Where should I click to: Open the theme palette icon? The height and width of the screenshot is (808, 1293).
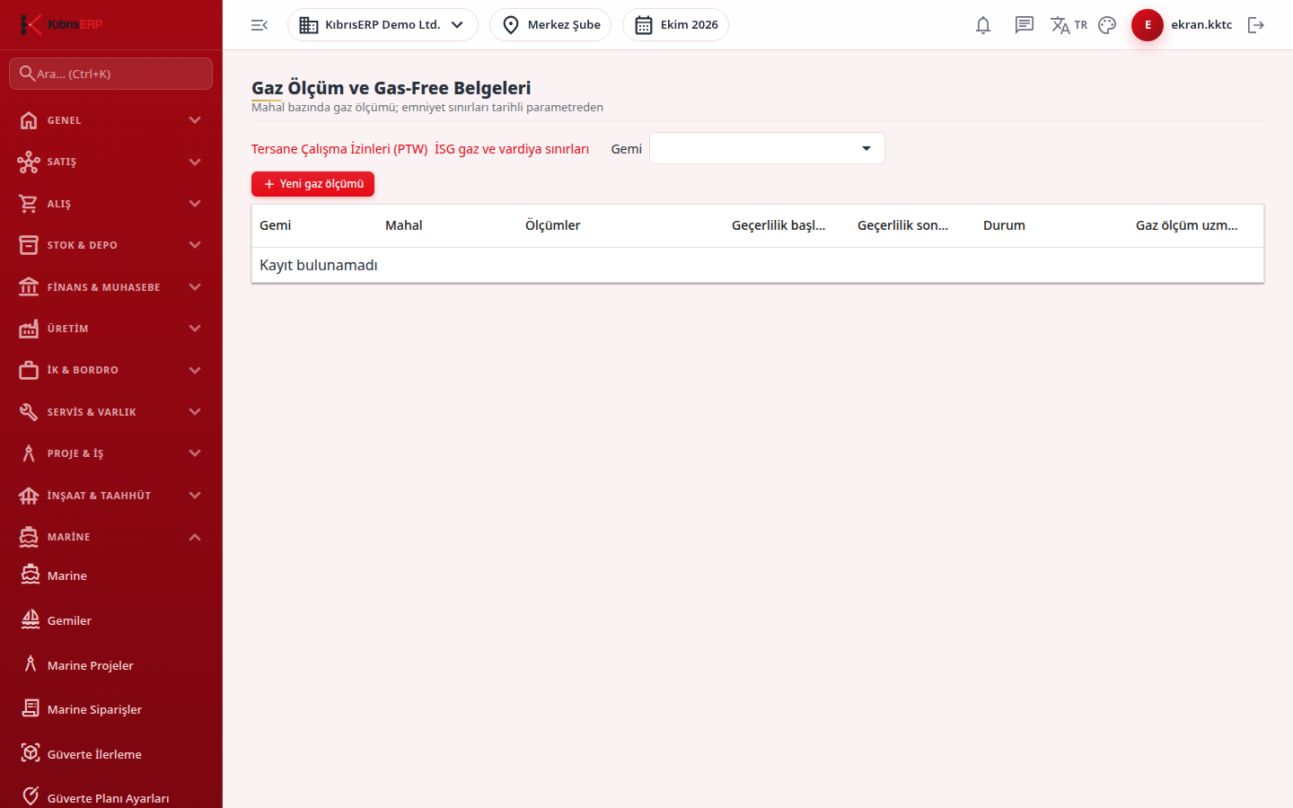pos(1107,25)
